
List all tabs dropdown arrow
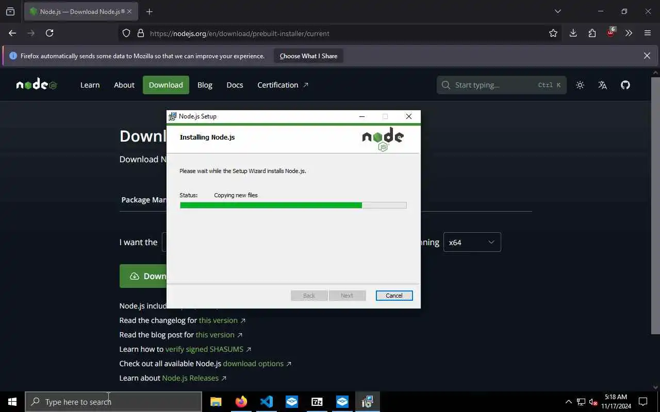coord(557,11)
